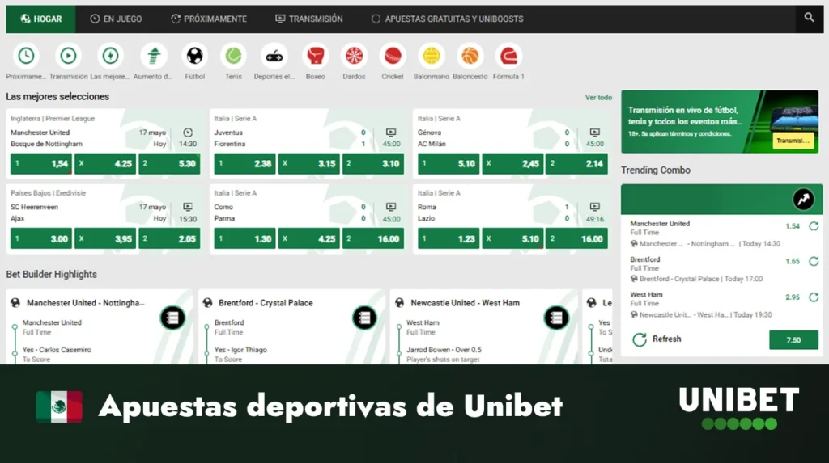829x463 pixels.
Task: Bet Manchester United win at 1.54
Action: [x=40, y=164]
